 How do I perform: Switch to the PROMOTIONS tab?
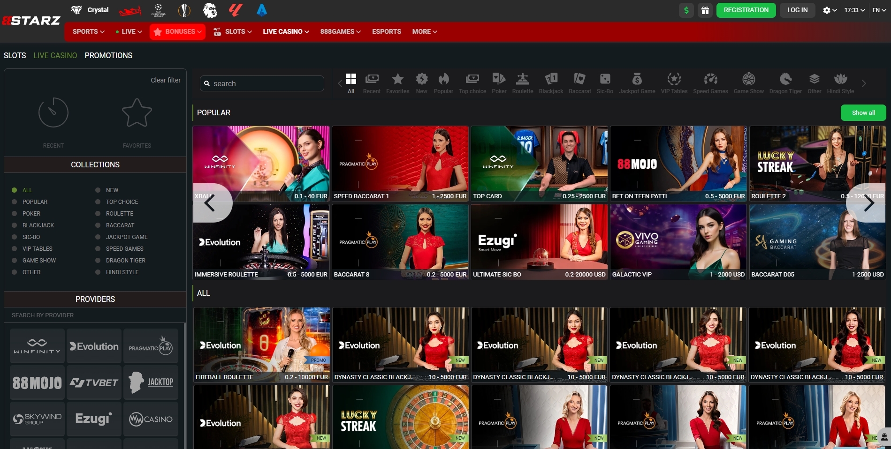point(108,55)
